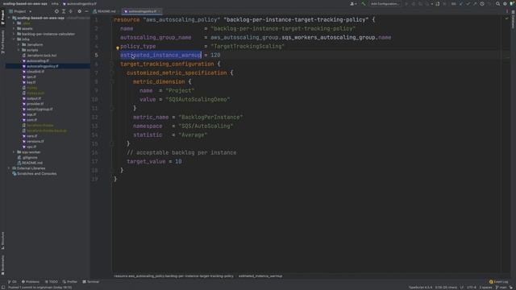Click the tool windows quick-access icon at bottom left

[x=3, y=288]
